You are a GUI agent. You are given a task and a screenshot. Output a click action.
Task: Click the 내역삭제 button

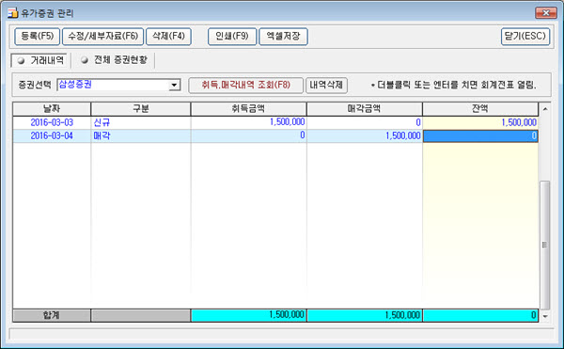point(326,86)
